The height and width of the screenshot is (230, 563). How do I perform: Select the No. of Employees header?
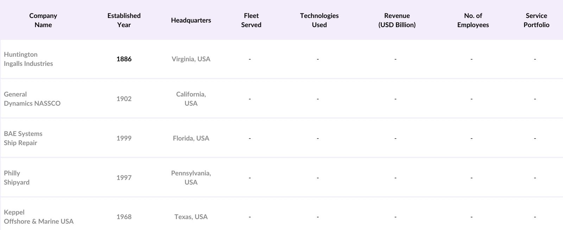pyautogui.click(x=473, y=20)
